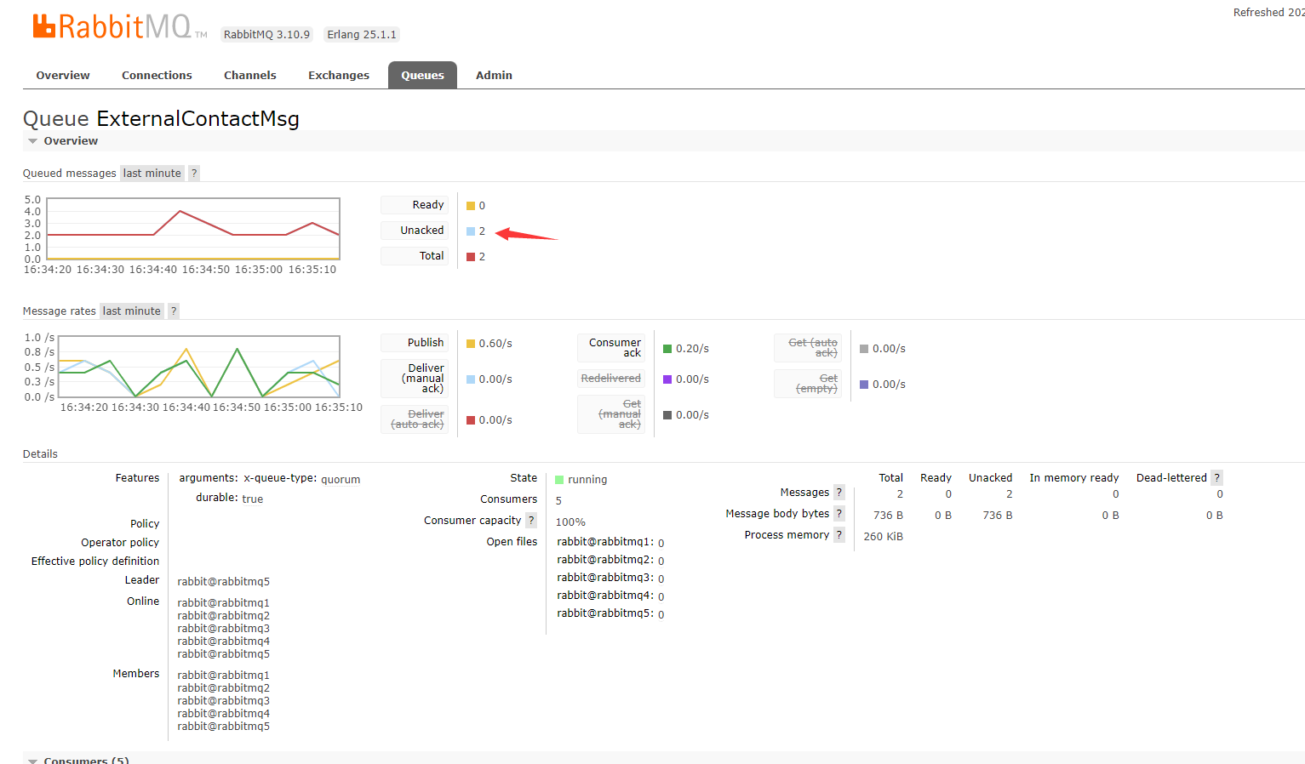The width and height of the screenshot is (1305, 764).
Task: Open help for Queued messages
Action: coord(193,173)
